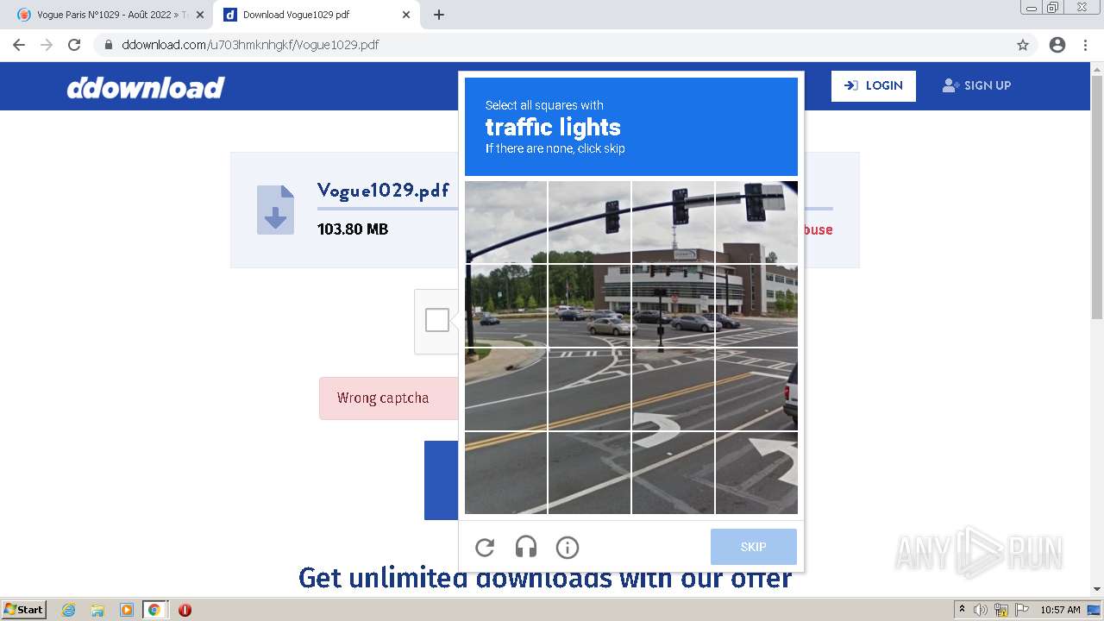Launch Internet Explorer from taskbar
This screenshot has width=1104, height=621.
[x=68, y=610]
